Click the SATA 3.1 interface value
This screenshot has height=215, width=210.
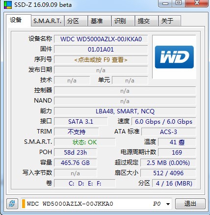(81, 122)
